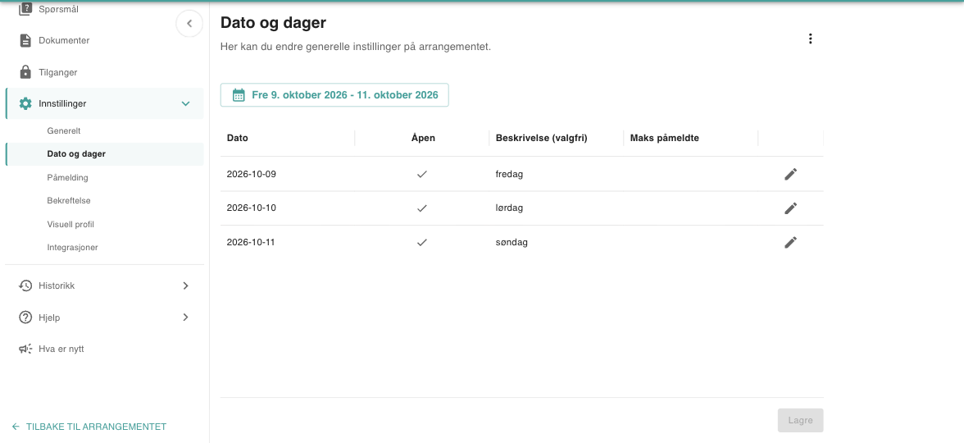The height and width of the screenshot is (443, 964).
Task: Open the Tilganger section
Action: [x=104, y=72]
